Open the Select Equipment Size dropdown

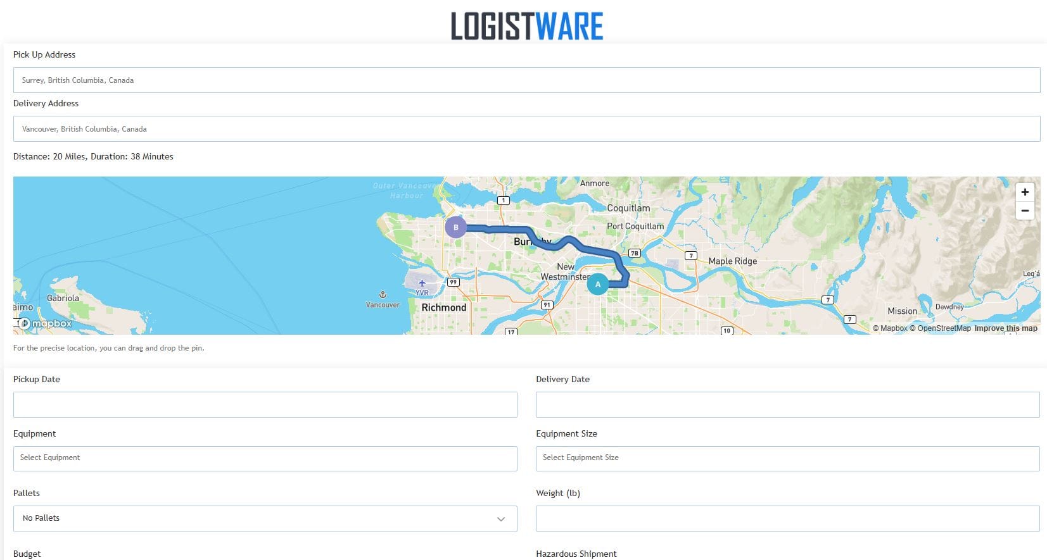787,458
